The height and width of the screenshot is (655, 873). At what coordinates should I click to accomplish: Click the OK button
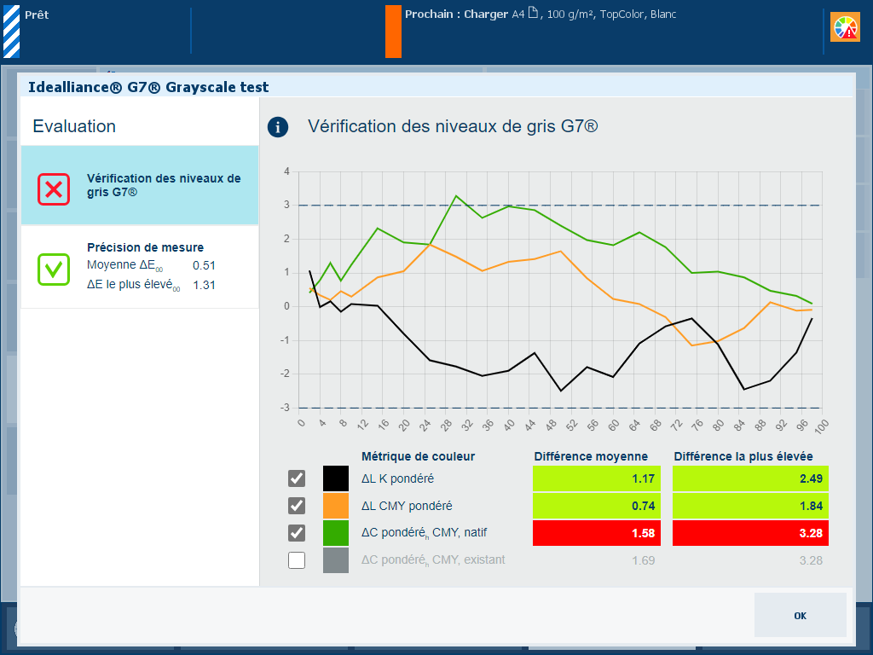tap(800, 615)
